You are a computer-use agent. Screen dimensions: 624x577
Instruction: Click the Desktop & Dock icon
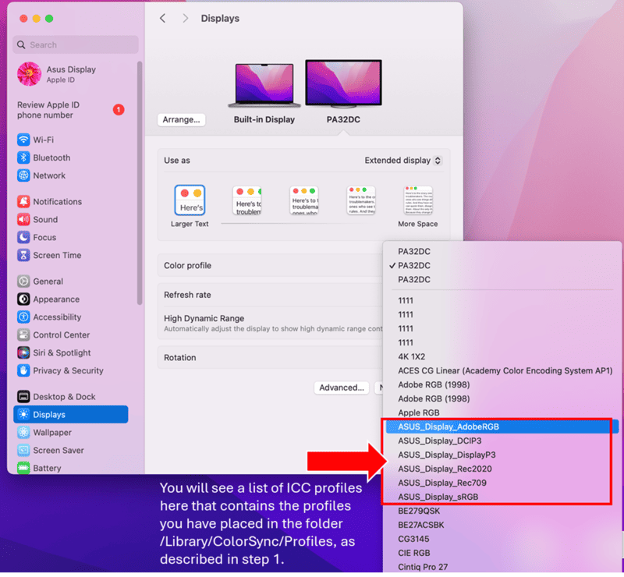(x=23, y=397)
